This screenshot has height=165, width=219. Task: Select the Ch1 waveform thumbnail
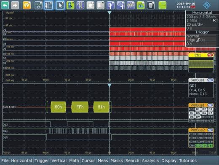[201, 65]
